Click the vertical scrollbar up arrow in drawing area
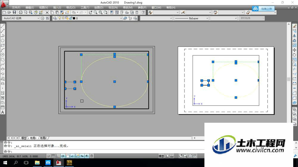This screenshot has height=167, width=298. (289, 24)
